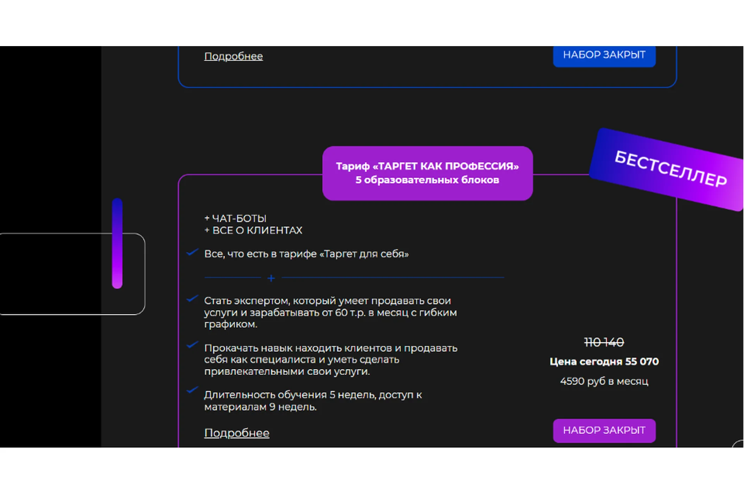This screenshot has width=744, height=496.
Task: Click the vertical blue-purple gradient bar
Action: tap(117, 243)
